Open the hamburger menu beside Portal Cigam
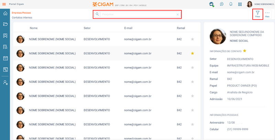 coord(4,4)
